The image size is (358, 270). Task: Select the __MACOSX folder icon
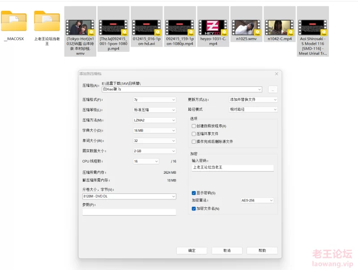(x=14, y=21)
